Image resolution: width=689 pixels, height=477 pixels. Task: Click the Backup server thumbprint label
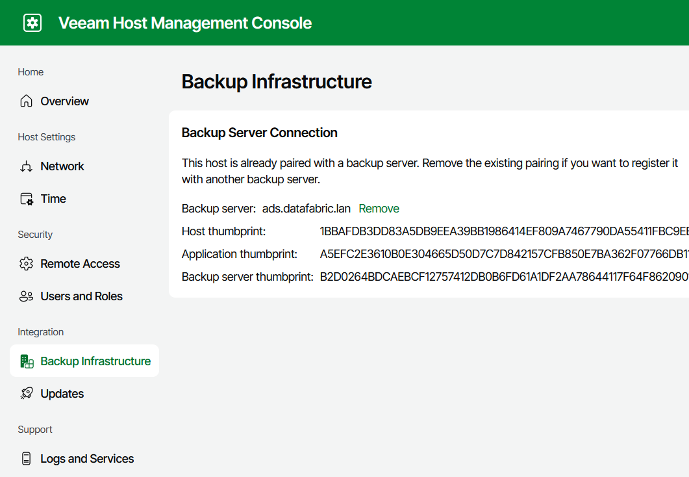pos(247,277)
